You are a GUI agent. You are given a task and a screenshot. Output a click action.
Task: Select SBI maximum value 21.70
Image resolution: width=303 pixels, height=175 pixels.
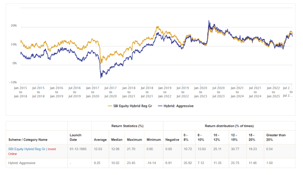point(131,149)
